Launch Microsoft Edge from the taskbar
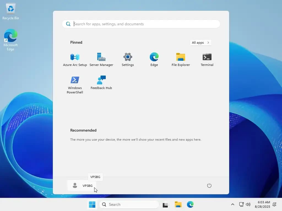Image resolution: width=282 pixels, height=211 pixels. [190, 204]
